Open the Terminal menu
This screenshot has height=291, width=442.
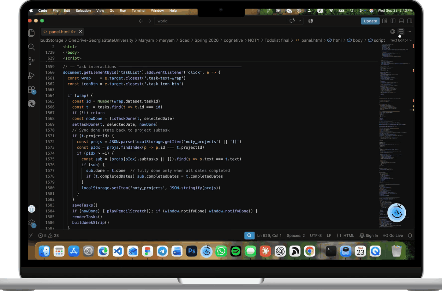[x=138, y=11]
